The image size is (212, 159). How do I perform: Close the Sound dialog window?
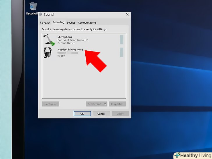tap(127, 15)
